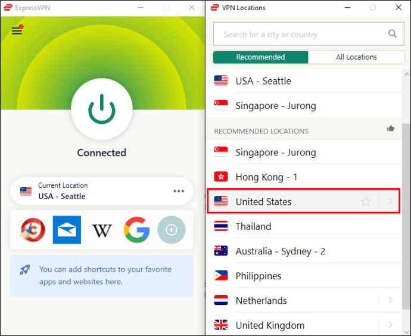Open the current location options ellipsis
The height and width of the screenshot is (336, 411).
(179, 191)
